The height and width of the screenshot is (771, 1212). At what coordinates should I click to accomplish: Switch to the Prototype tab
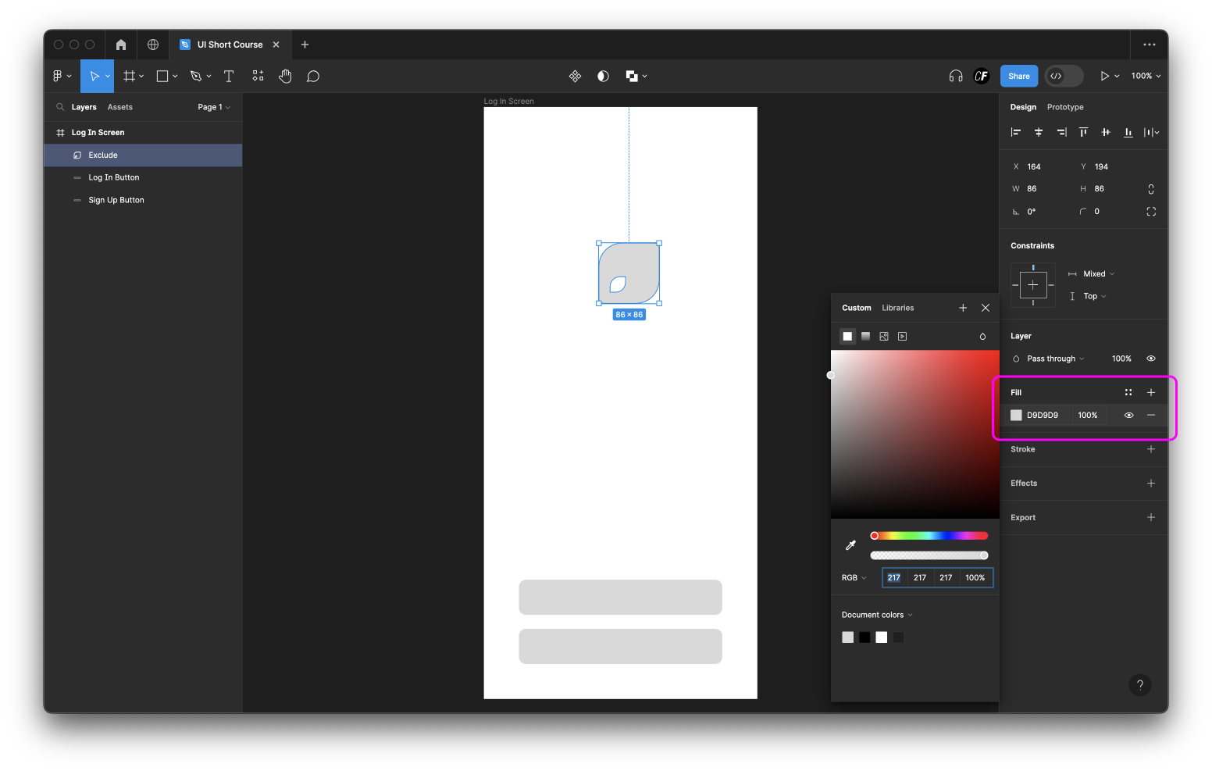(x=1064, y=107)
